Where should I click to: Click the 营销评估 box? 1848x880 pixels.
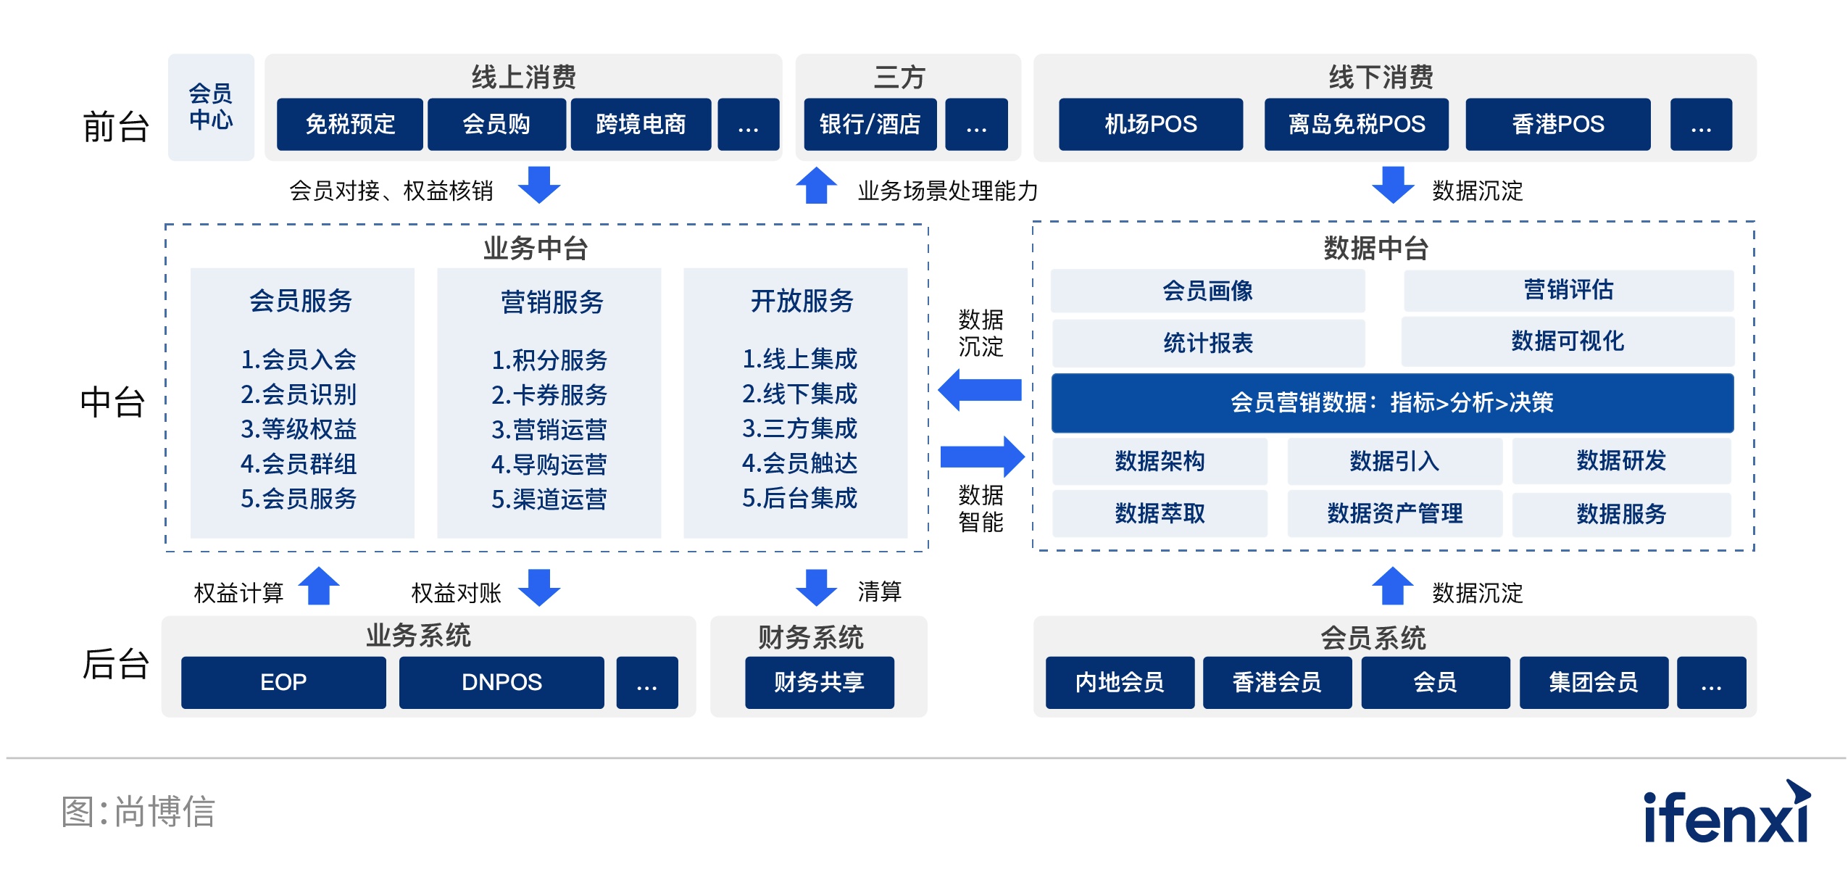tap(1568, 290)
